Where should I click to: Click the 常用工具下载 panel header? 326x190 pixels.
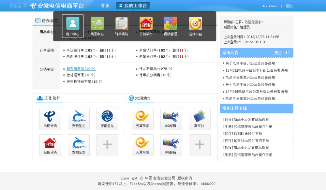[257, 108]
